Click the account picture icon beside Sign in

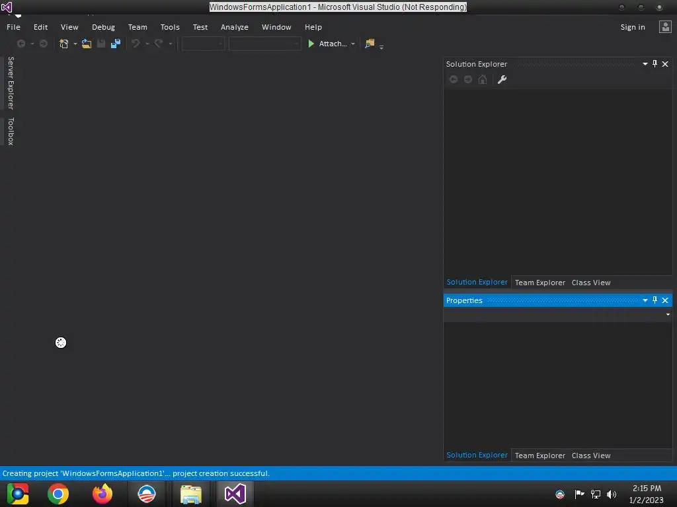click(x=665, y=27)
